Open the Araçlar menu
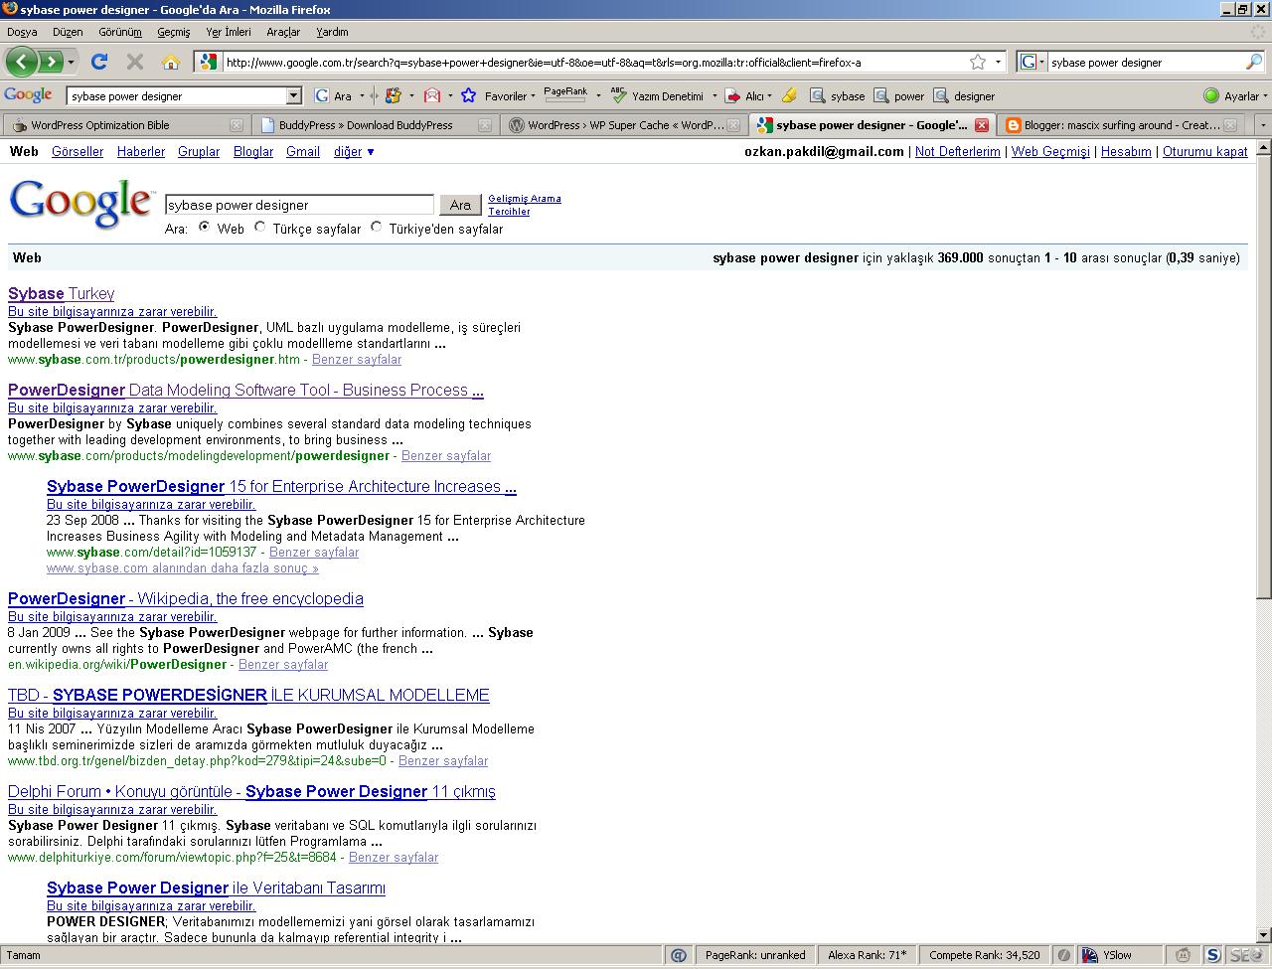 pyautogui.click(x=282, y=32)
